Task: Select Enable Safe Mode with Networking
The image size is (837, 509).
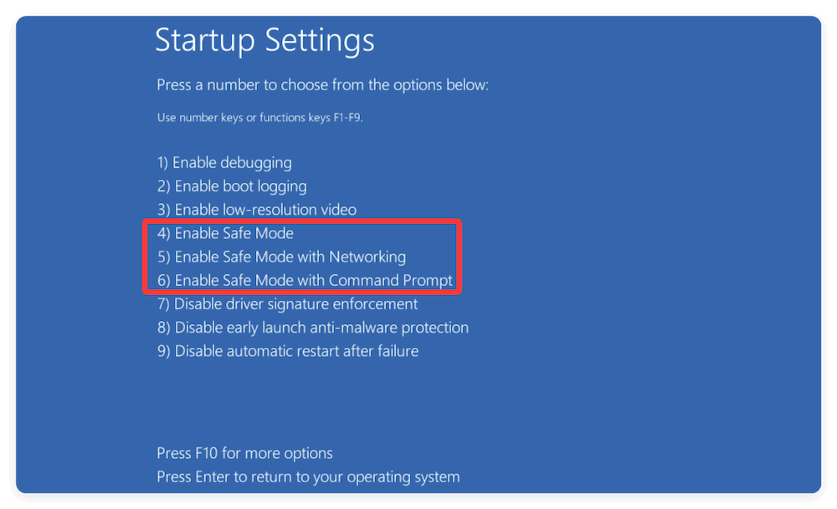Action: [x=281, y=257]
